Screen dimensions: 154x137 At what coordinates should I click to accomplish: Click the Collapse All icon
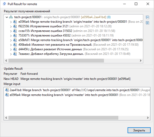(x=147, y=17)
